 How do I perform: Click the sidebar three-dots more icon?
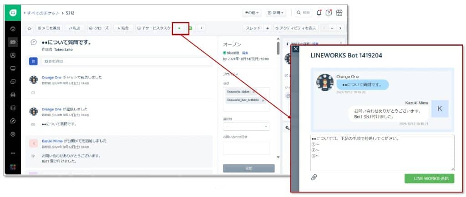[x=13, y=153]
